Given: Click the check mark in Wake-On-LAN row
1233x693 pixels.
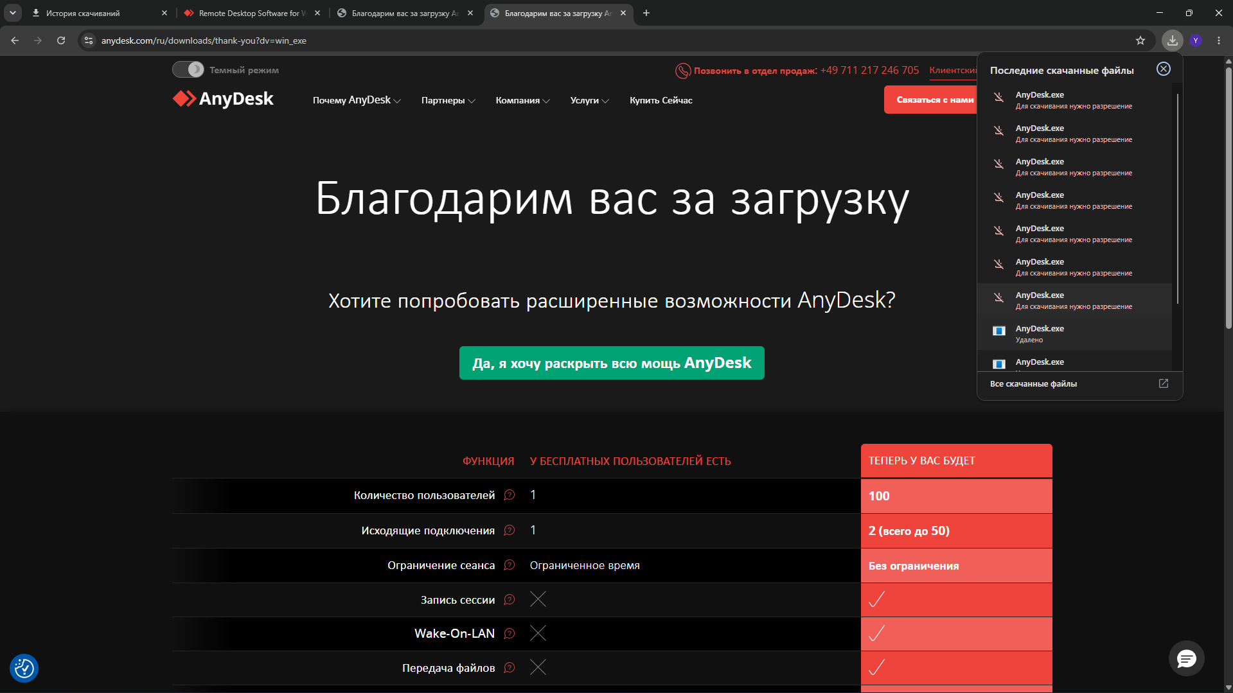Looking at the screenshot, I should point(876,633).
